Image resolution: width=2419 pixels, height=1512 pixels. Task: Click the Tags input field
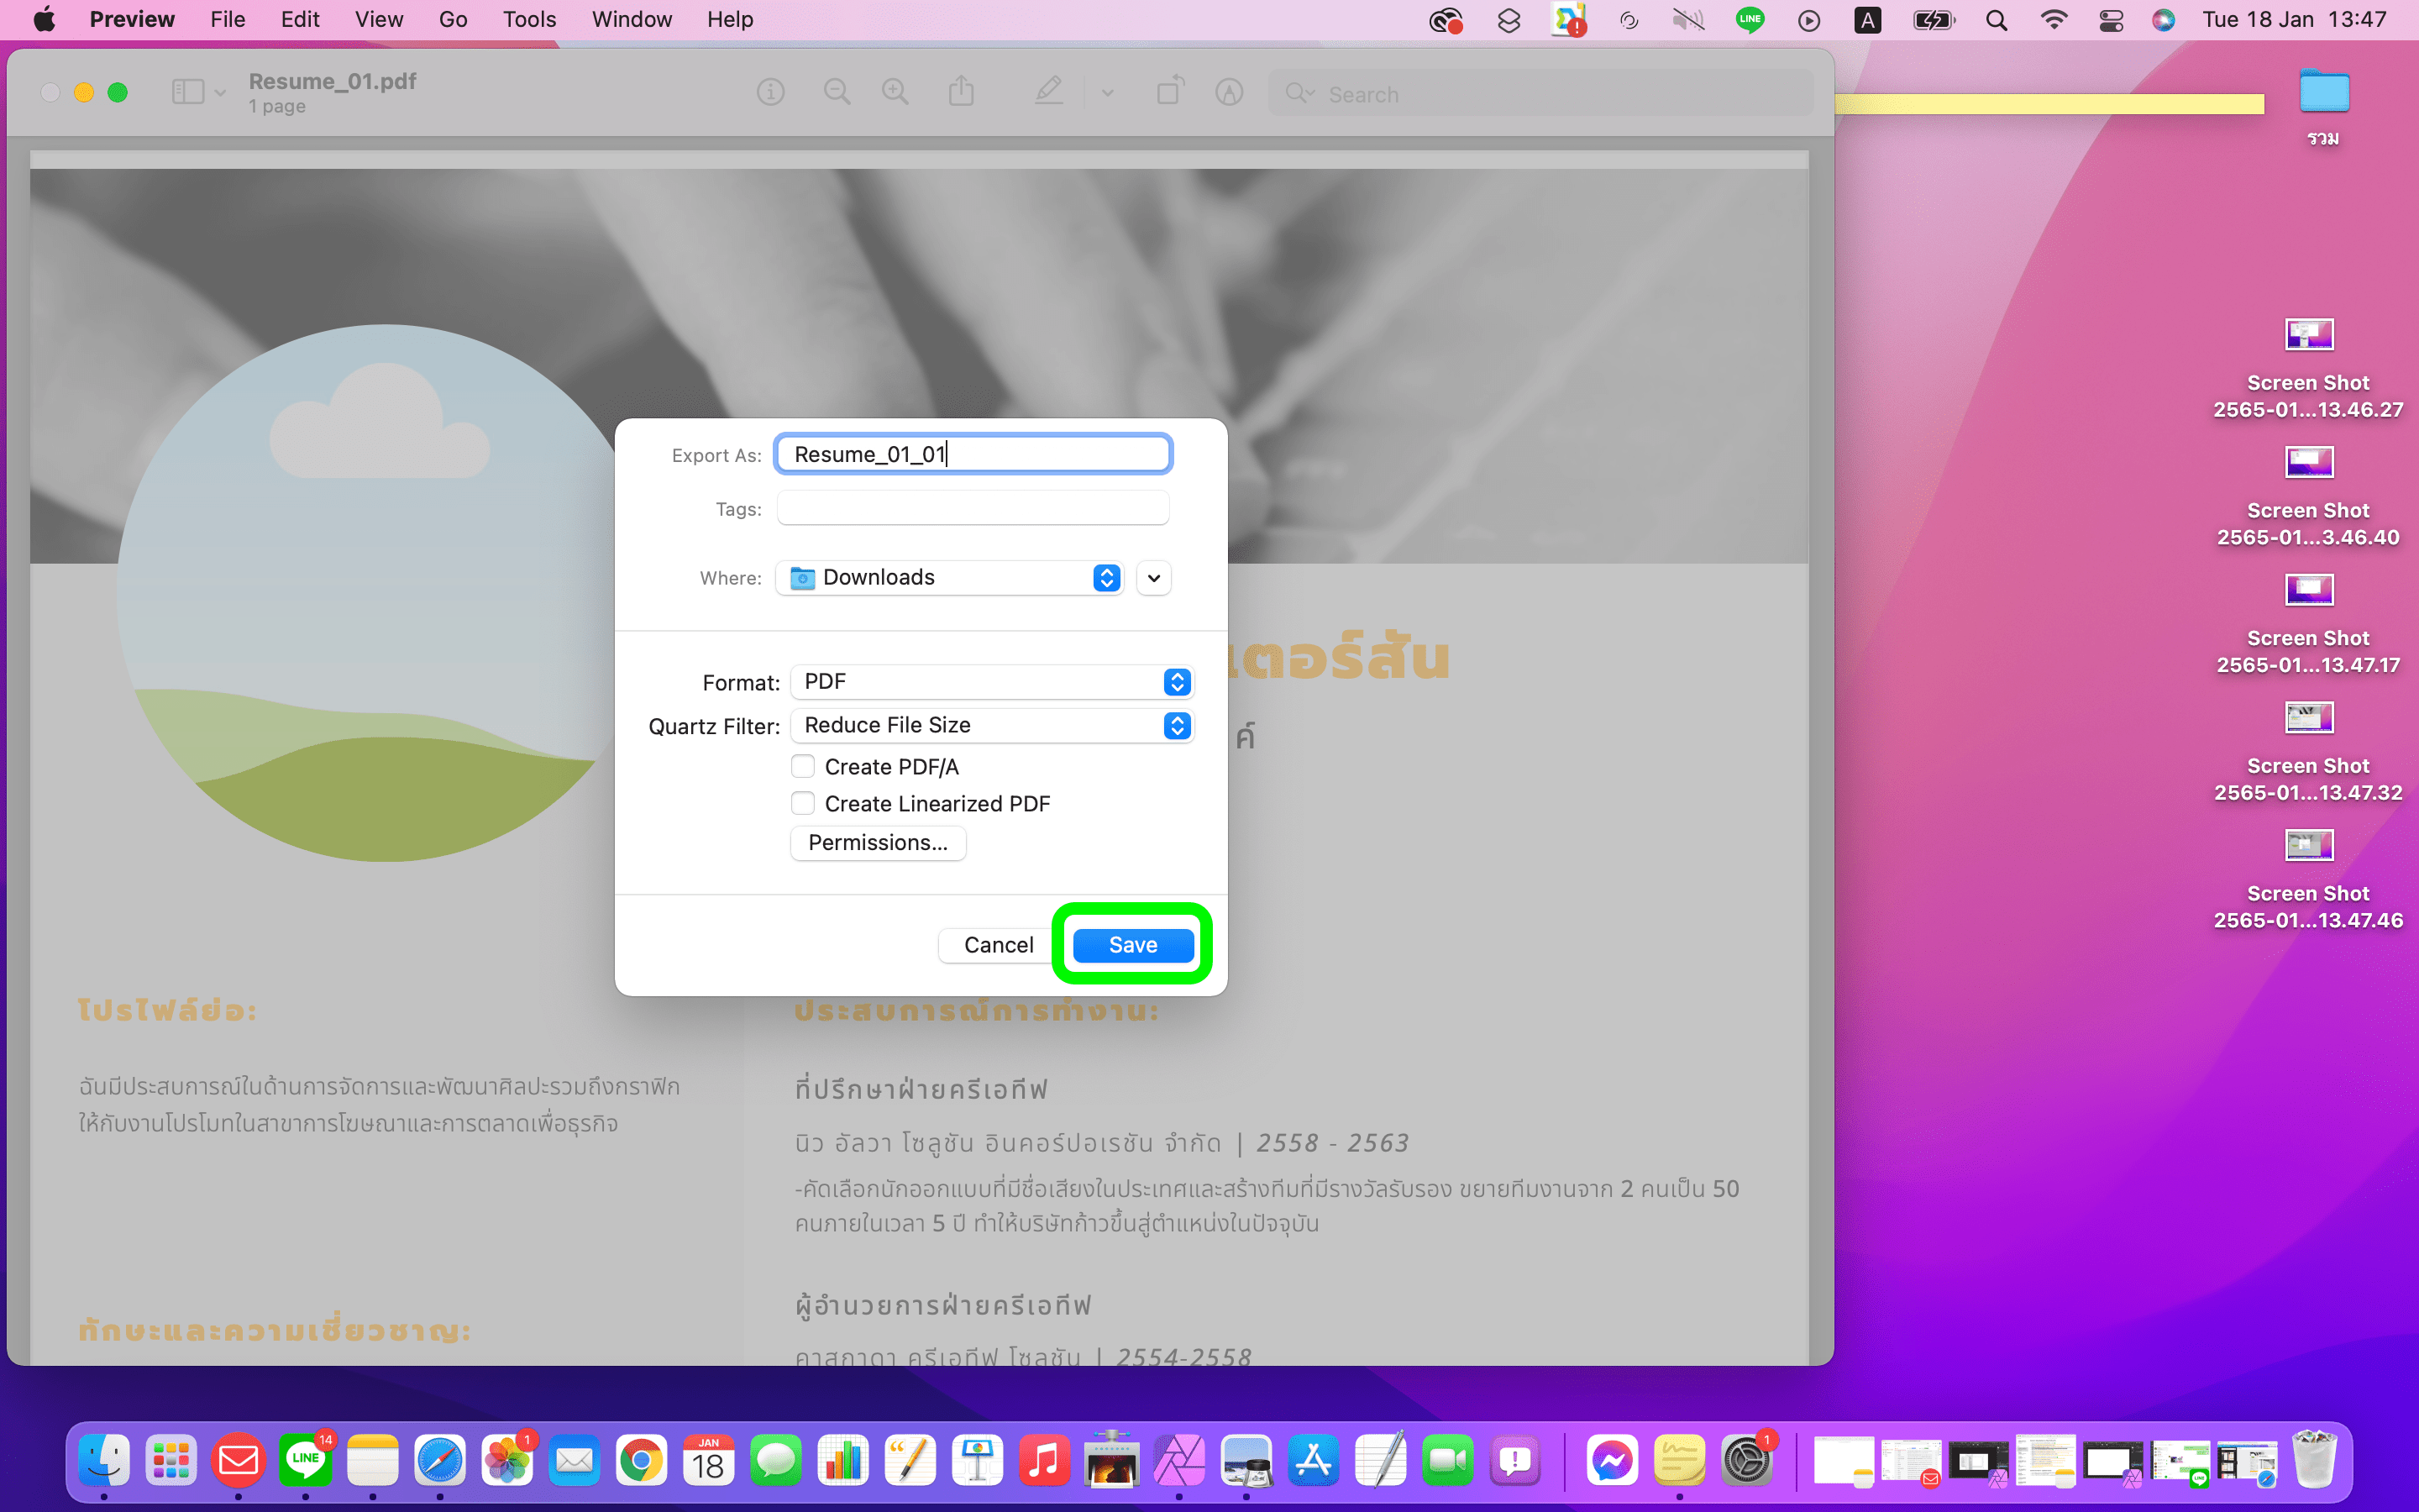(x=973, y=509)
